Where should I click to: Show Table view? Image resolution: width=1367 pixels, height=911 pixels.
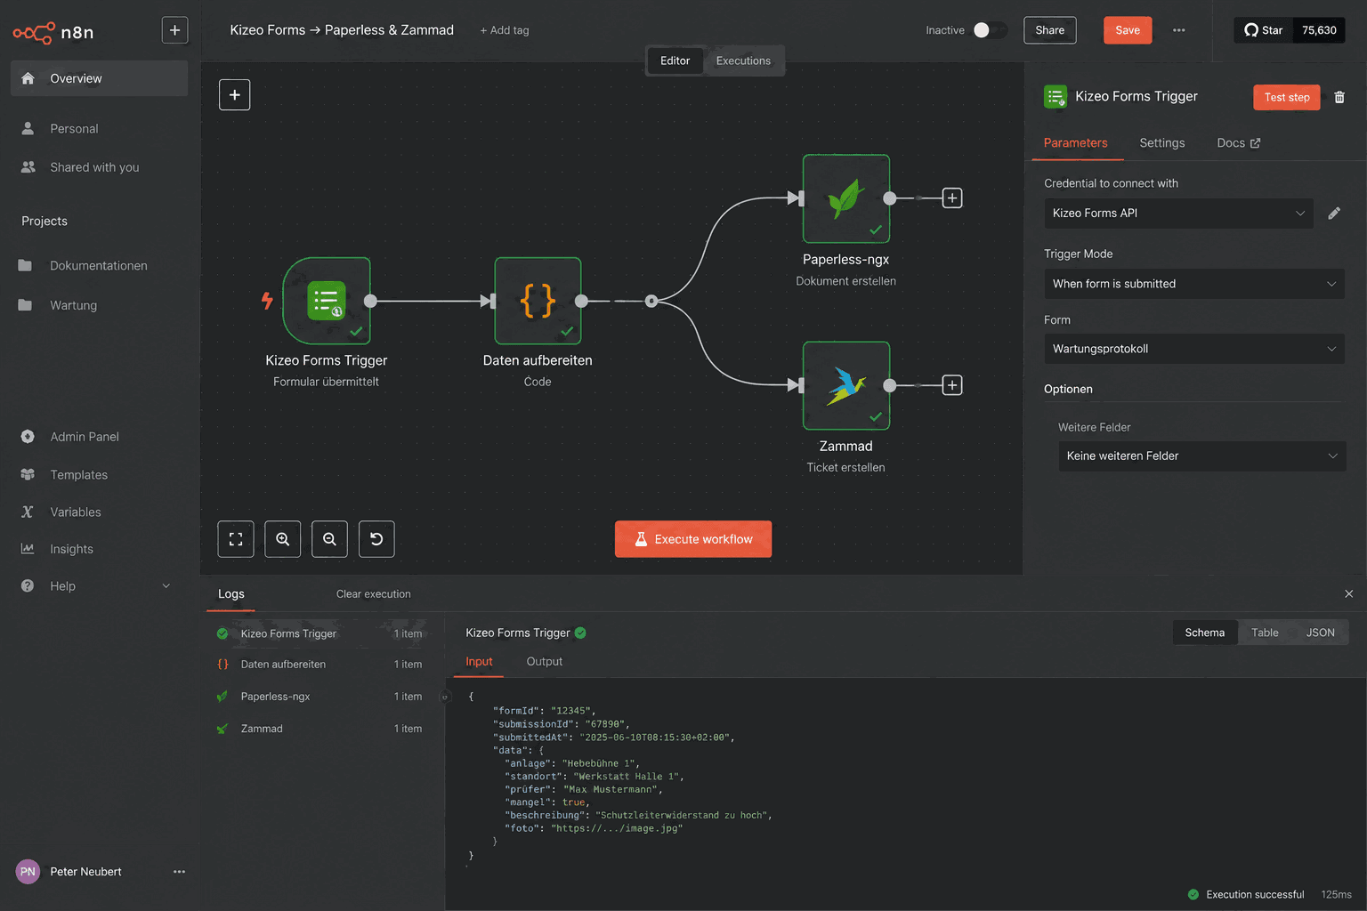pyautogui.click(x=1265, y=633)
